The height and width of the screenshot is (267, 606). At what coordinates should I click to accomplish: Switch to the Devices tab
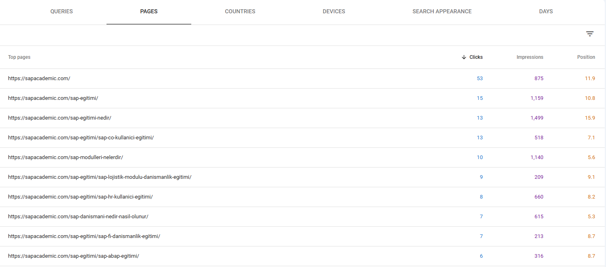334,12
